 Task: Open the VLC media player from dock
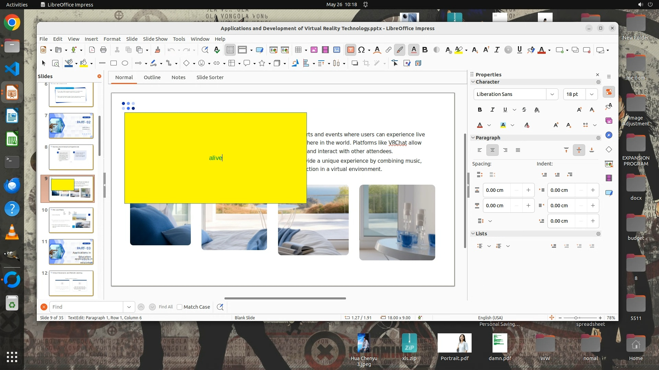[12, 232]
